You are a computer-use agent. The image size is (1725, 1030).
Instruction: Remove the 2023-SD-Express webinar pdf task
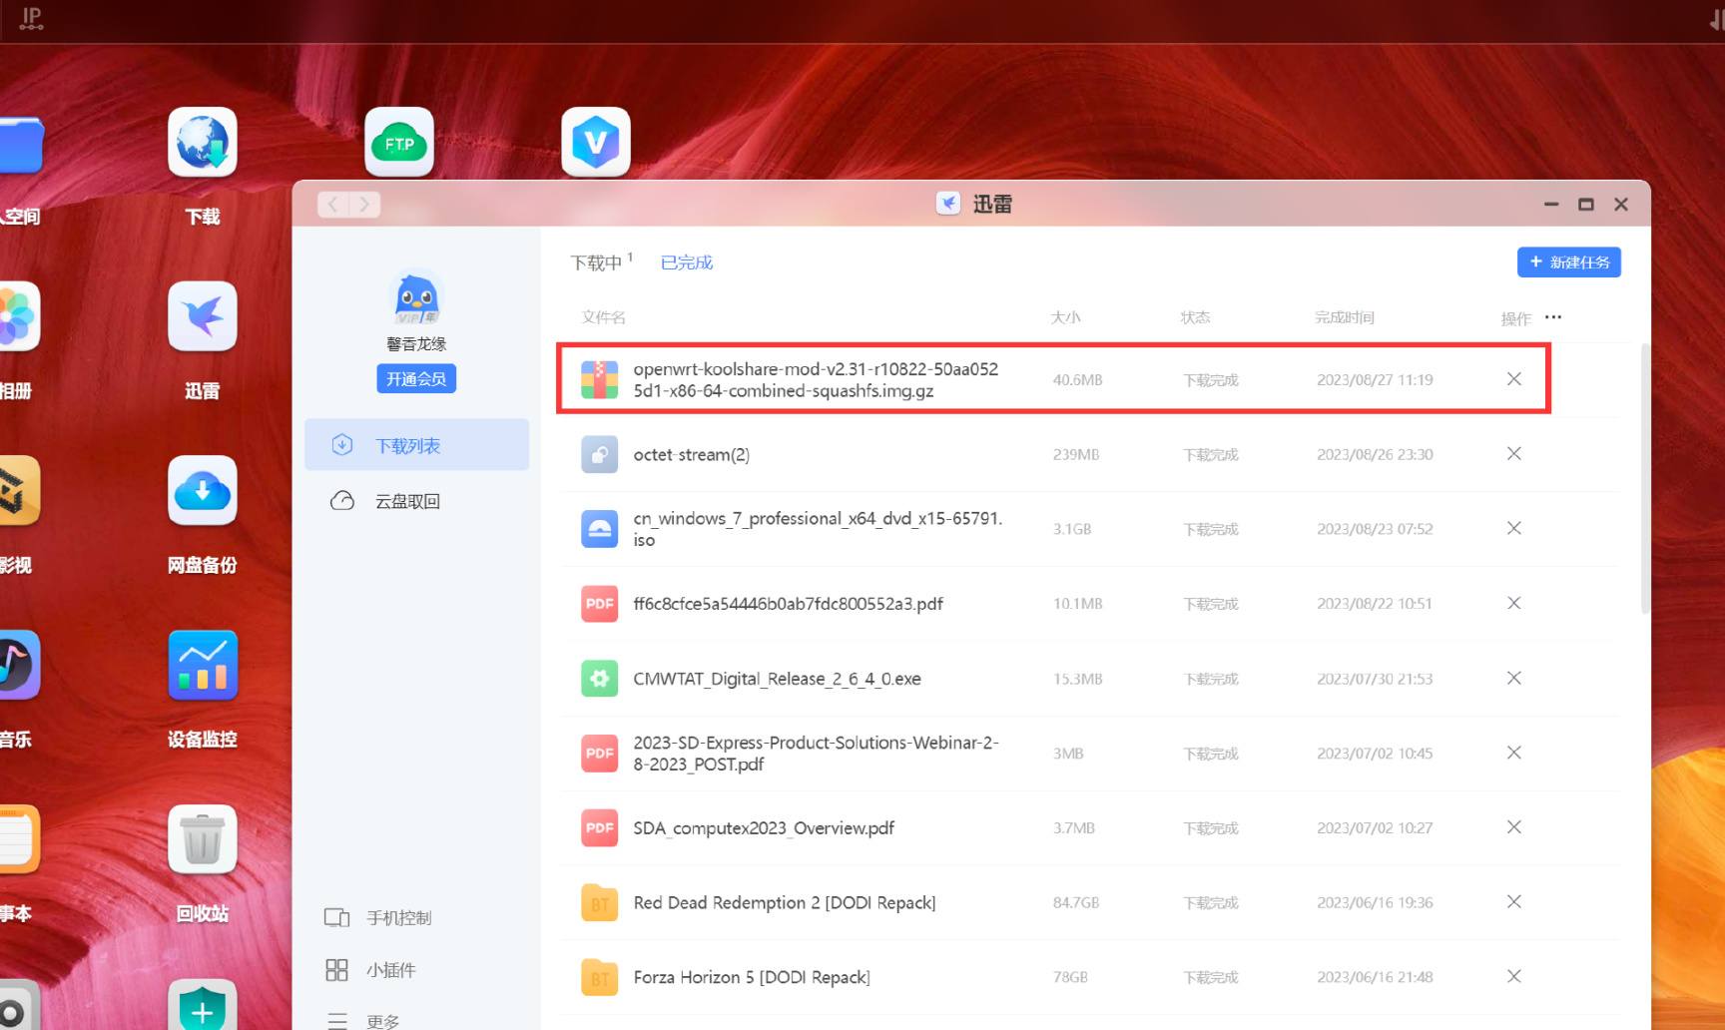pyautogui.click(x=1514, y=753)
